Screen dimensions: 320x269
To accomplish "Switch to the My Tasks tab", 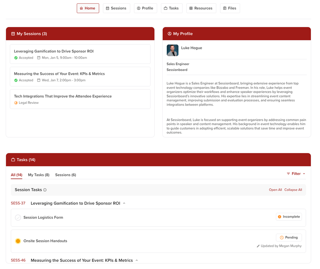I will (x=38, y=175).
